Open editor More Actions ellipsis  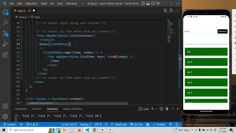(177, 10)
